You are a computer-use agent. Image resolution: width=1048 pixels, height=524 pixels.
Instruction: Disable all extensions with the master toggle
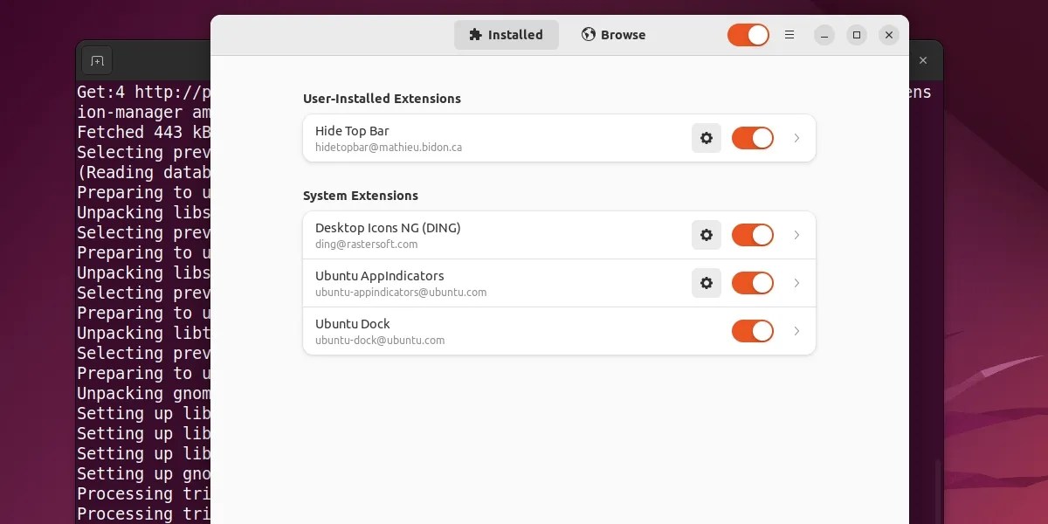(x=748, y=34)
